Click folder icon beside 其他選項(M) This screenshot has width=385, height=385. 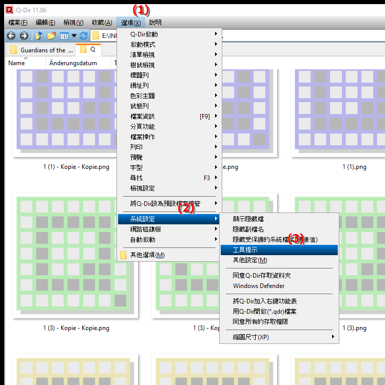pos(123,255)
